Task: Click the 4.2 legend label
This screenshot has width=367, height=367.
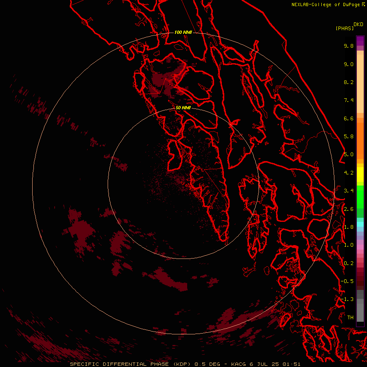Action: pos(349,173)
